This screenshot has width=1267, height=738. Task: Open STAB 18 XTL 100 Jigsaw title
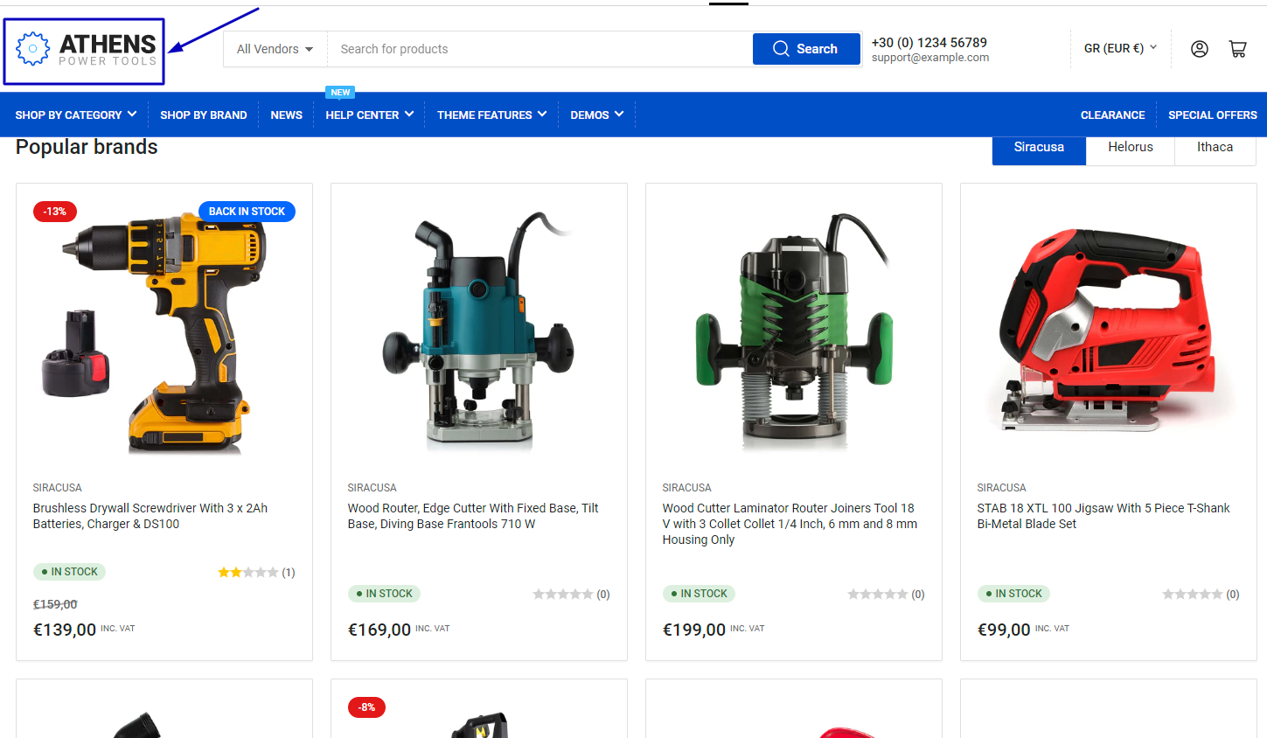[1103, 516]
